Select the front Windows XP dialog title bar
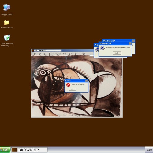 click(115, 43)
